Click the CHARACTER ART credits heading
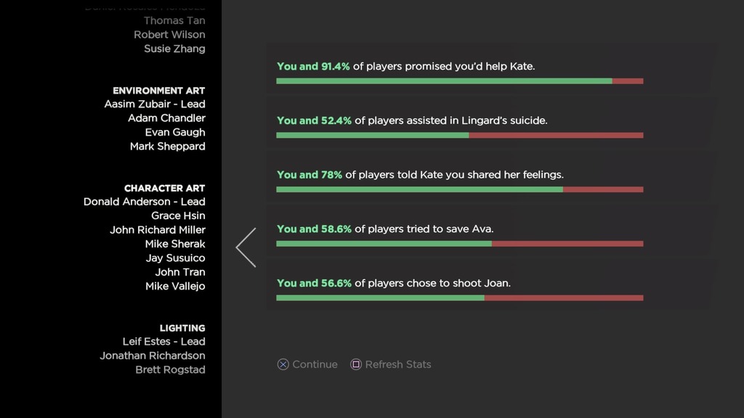Screen dimensions: 744x418 (164, 188)
